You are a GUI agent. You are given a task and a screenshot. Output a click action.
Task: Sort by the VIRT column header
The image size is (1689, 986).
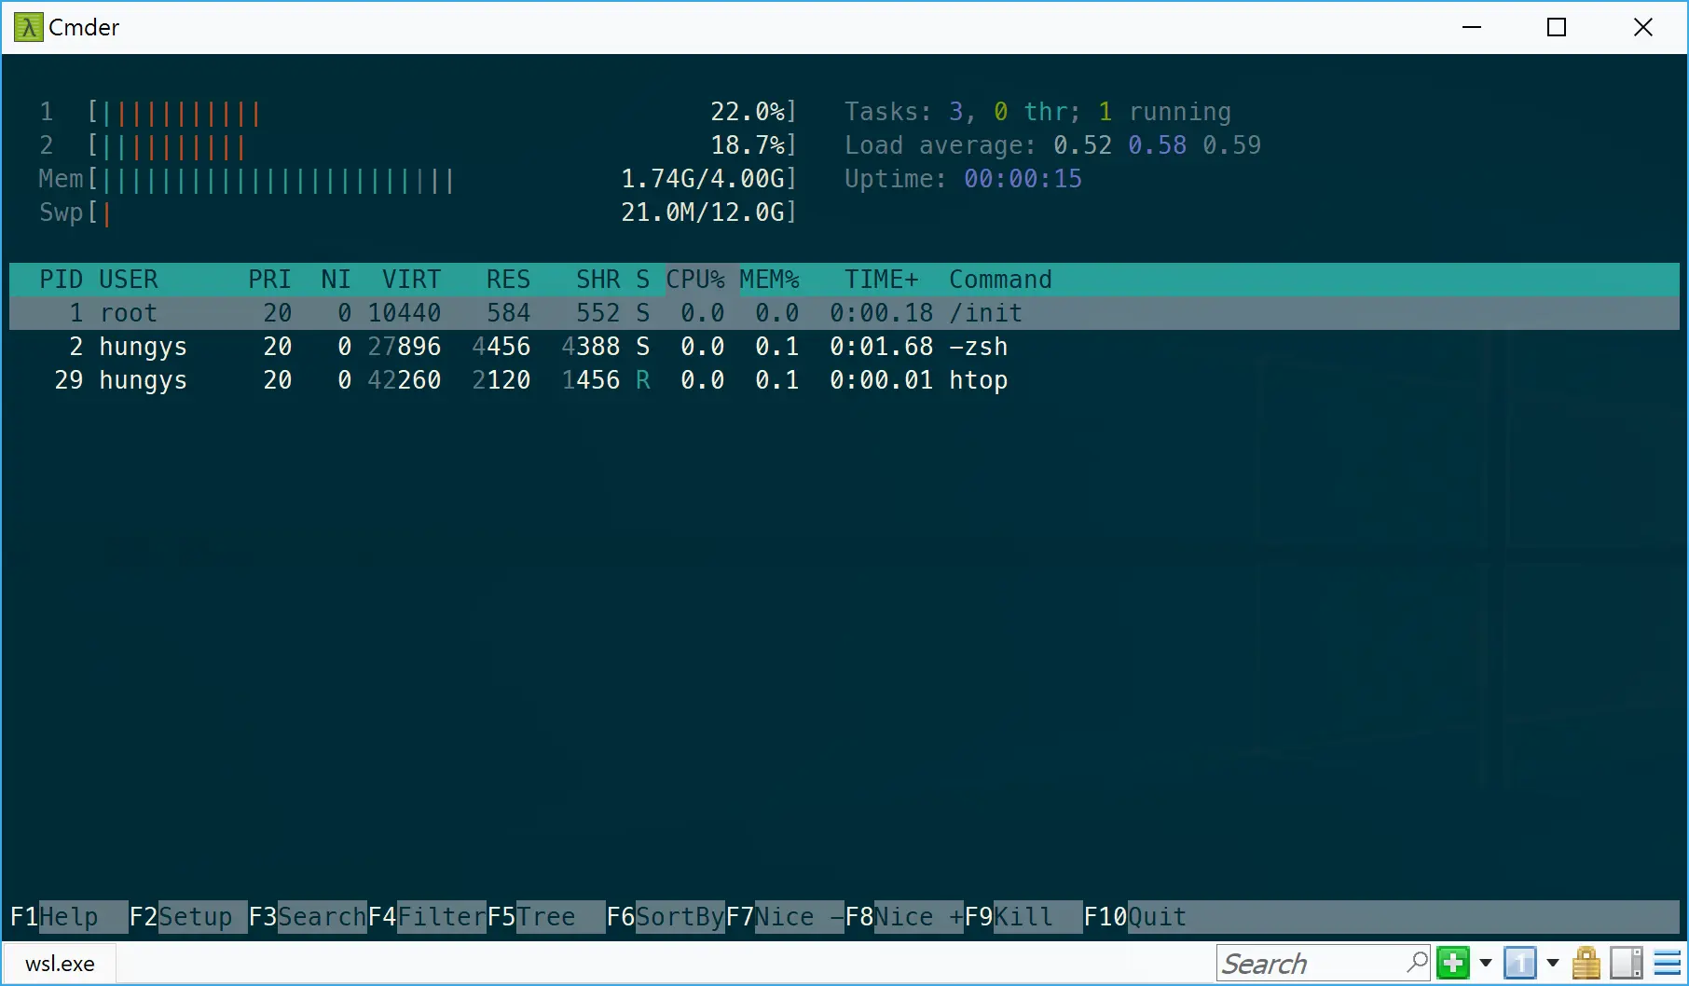point(412,280)
